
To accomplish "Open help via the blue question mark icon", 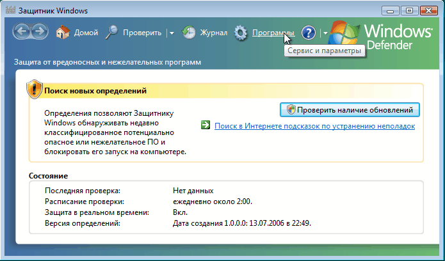I will click(x=309, y=33).
